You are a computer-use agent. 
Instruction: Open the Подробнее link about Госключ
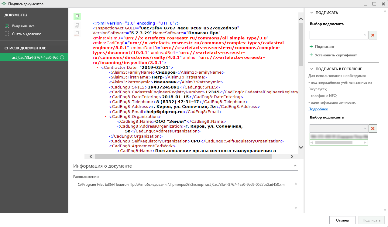tap(318, 109)
